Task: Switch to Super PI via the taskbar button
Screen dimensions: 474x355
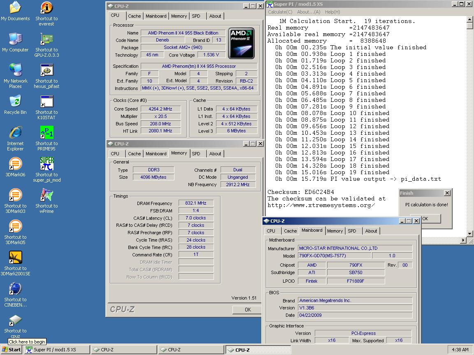Action: [x=57, y=350]
